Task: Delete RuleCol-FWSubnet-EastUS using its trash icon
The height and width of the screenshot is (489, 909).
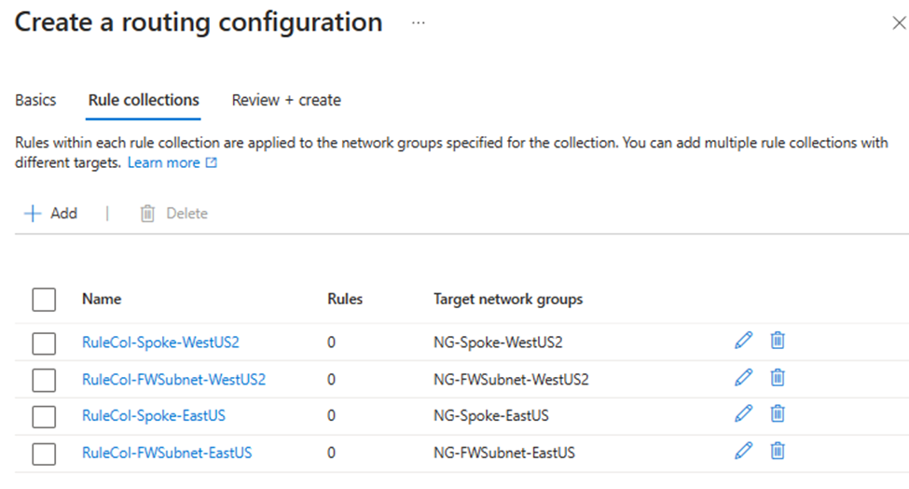Action: pyautogui.click(x=778, y=452)
